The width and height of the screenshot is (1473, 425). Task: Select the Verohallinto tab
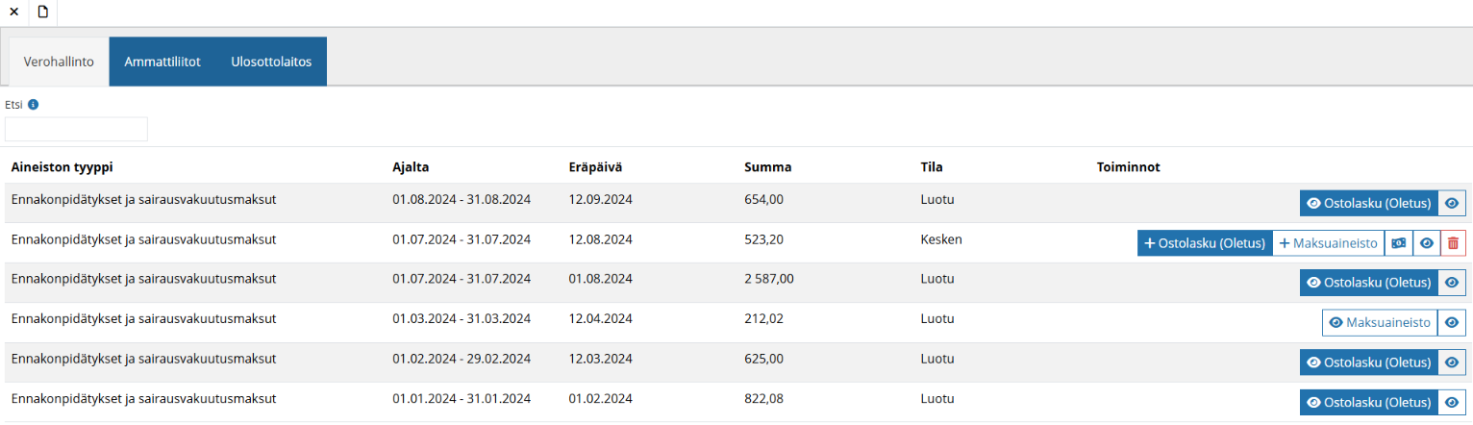59,62
